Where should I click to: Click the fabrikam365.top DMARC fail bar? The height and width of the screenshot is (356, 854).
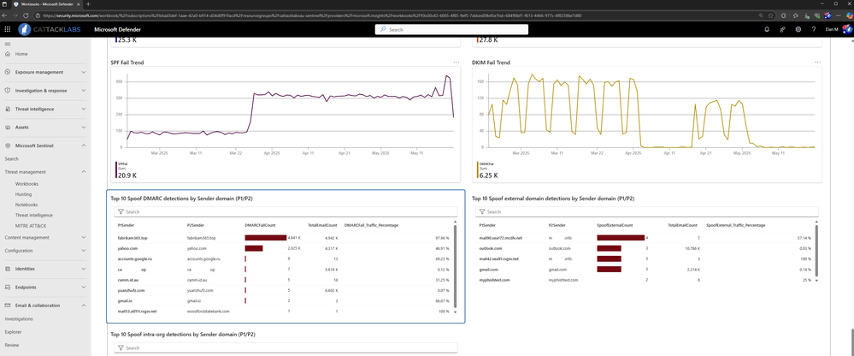(x=266, y=238)
